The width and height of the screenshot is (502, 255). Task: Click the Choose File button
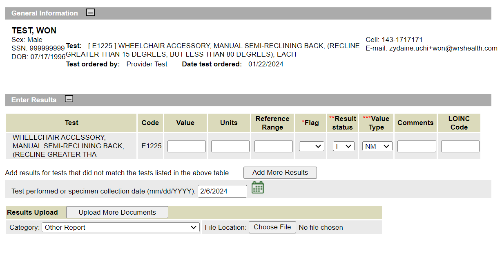tap(272, 227)
